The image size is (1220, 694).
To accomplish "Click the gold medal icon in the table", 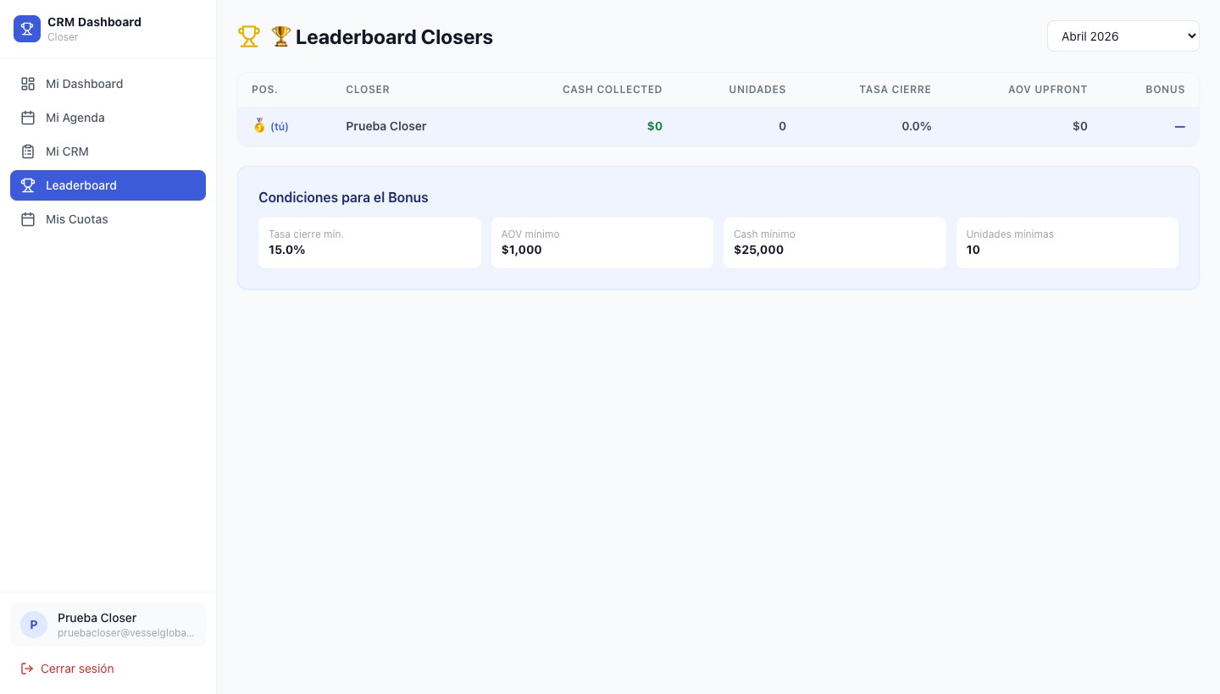I will point(259,125).
